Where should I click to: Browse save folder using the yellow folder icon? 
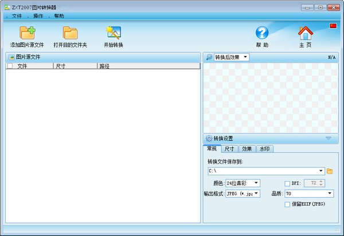point(330,171)
